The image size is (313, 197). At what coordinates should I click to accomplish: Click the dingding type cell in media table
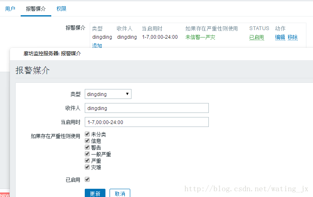pyautogui.click(x=102, y=37)
